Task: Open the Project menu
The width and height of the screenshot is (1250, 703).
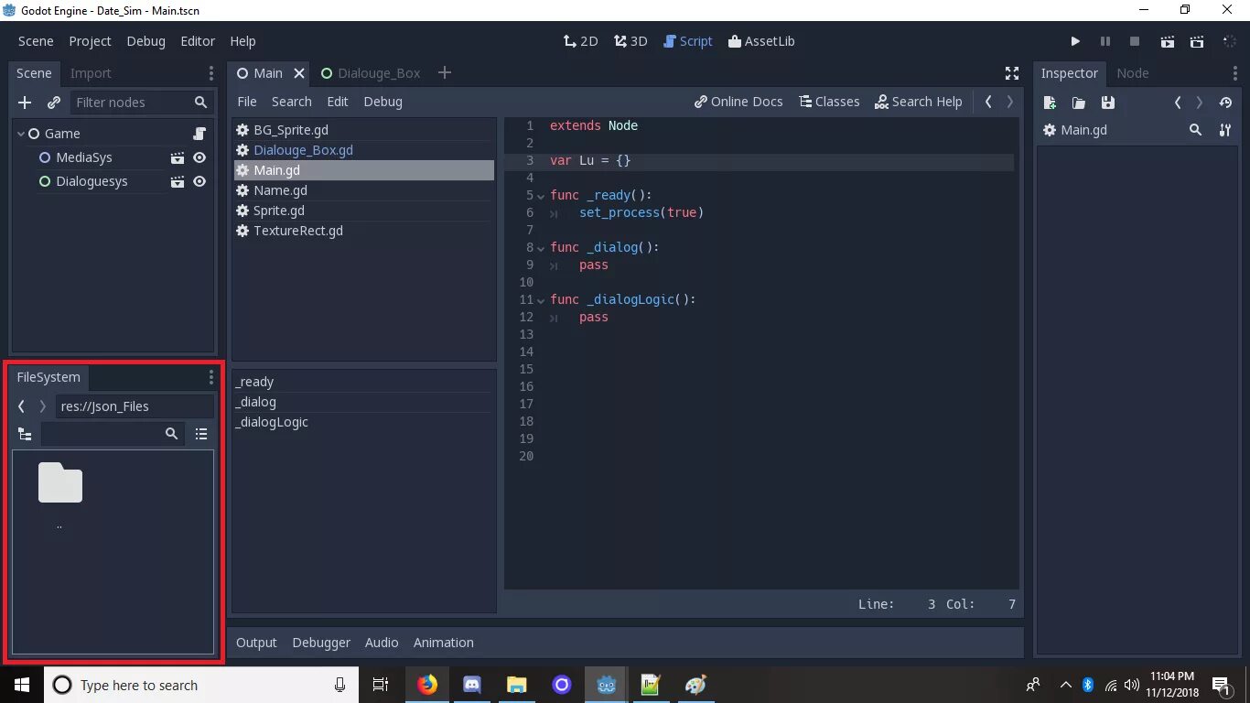Action: pyautogui.click(x=90, y=41)
